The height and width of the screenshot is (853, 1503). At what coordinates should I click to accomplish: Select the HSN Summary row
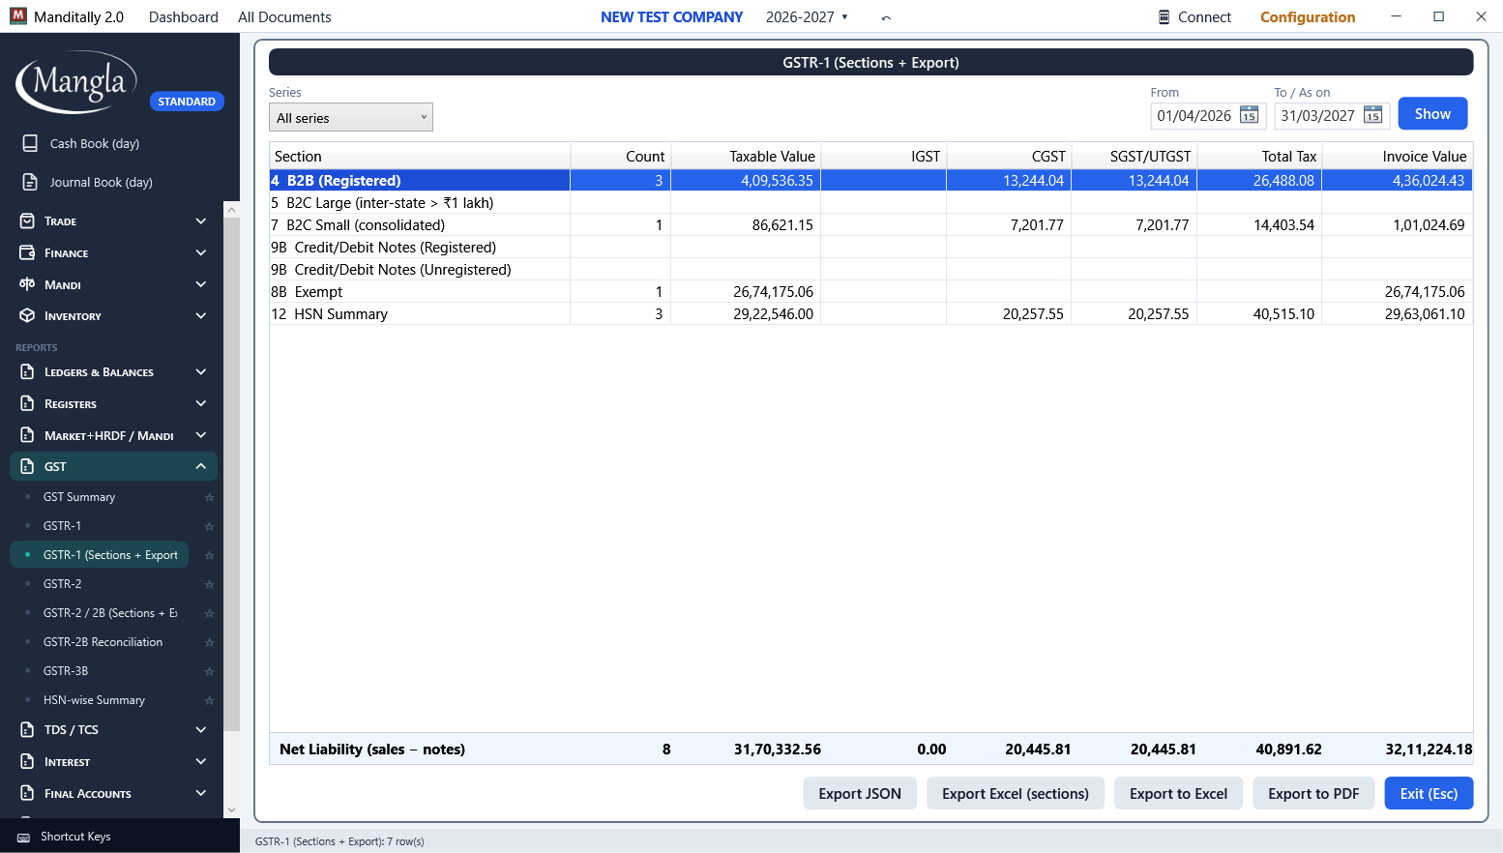click(x=870, y=314)
